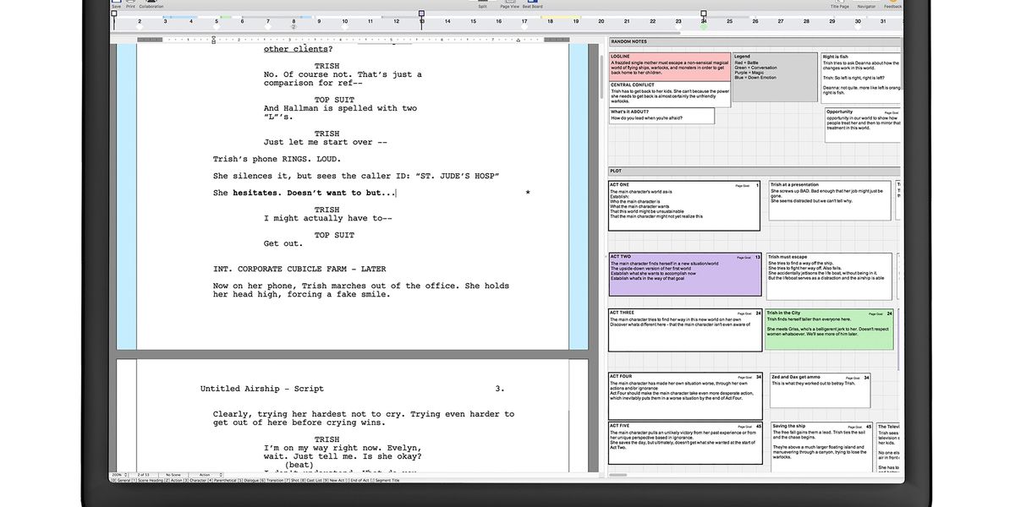Click the Feedback toolbar button
1015x507 pixels.
tap(892, 4)
